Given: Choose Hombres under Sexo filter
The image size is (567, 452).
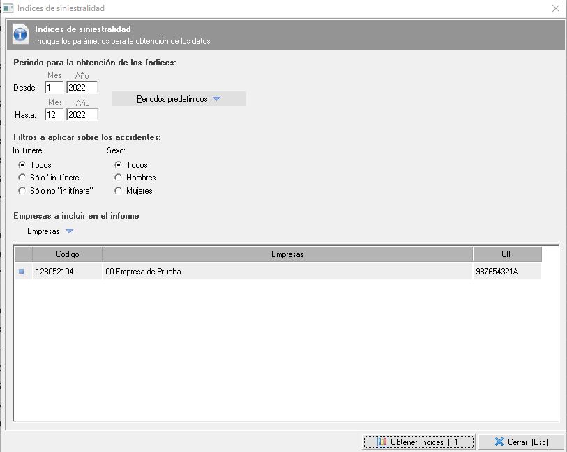Looking at the screenshot, I should point(119,178).
